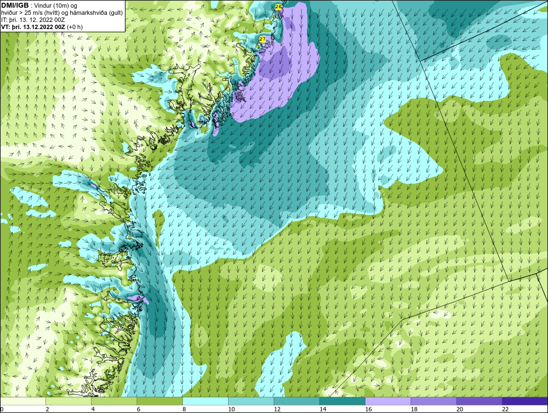
Task: Click the yellow gust marker labeled 26
Action: click(278, 7)
